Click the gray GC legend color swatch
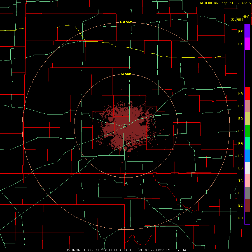252x252 pixels. coord(247,193)
